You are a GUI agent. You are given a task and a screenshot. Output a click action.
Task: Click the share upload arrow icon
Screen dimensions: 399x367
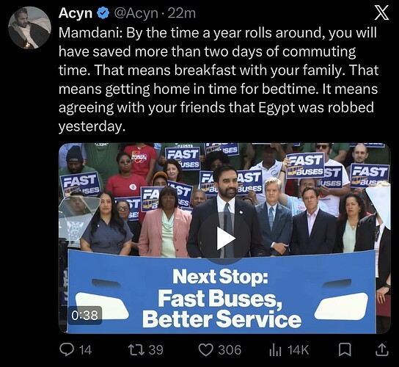point(382,349)
